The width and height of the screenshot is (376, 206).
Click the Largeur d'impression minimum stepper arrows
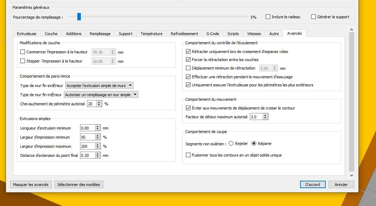tap(98, 137)
